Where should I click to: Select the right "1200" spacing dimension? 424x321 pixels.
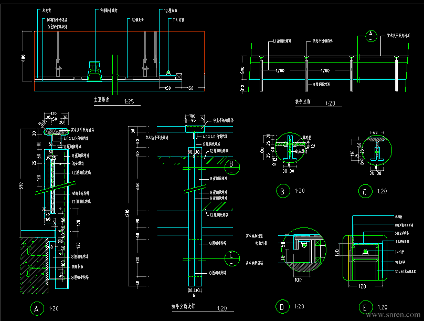coord(325,70)
